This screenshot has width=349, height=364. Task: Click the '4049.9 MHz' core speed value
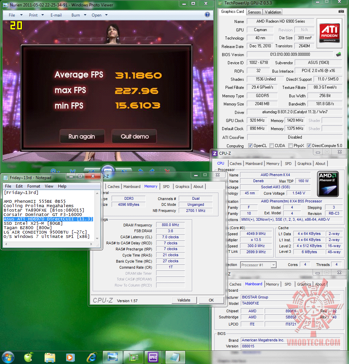[256, 234]
